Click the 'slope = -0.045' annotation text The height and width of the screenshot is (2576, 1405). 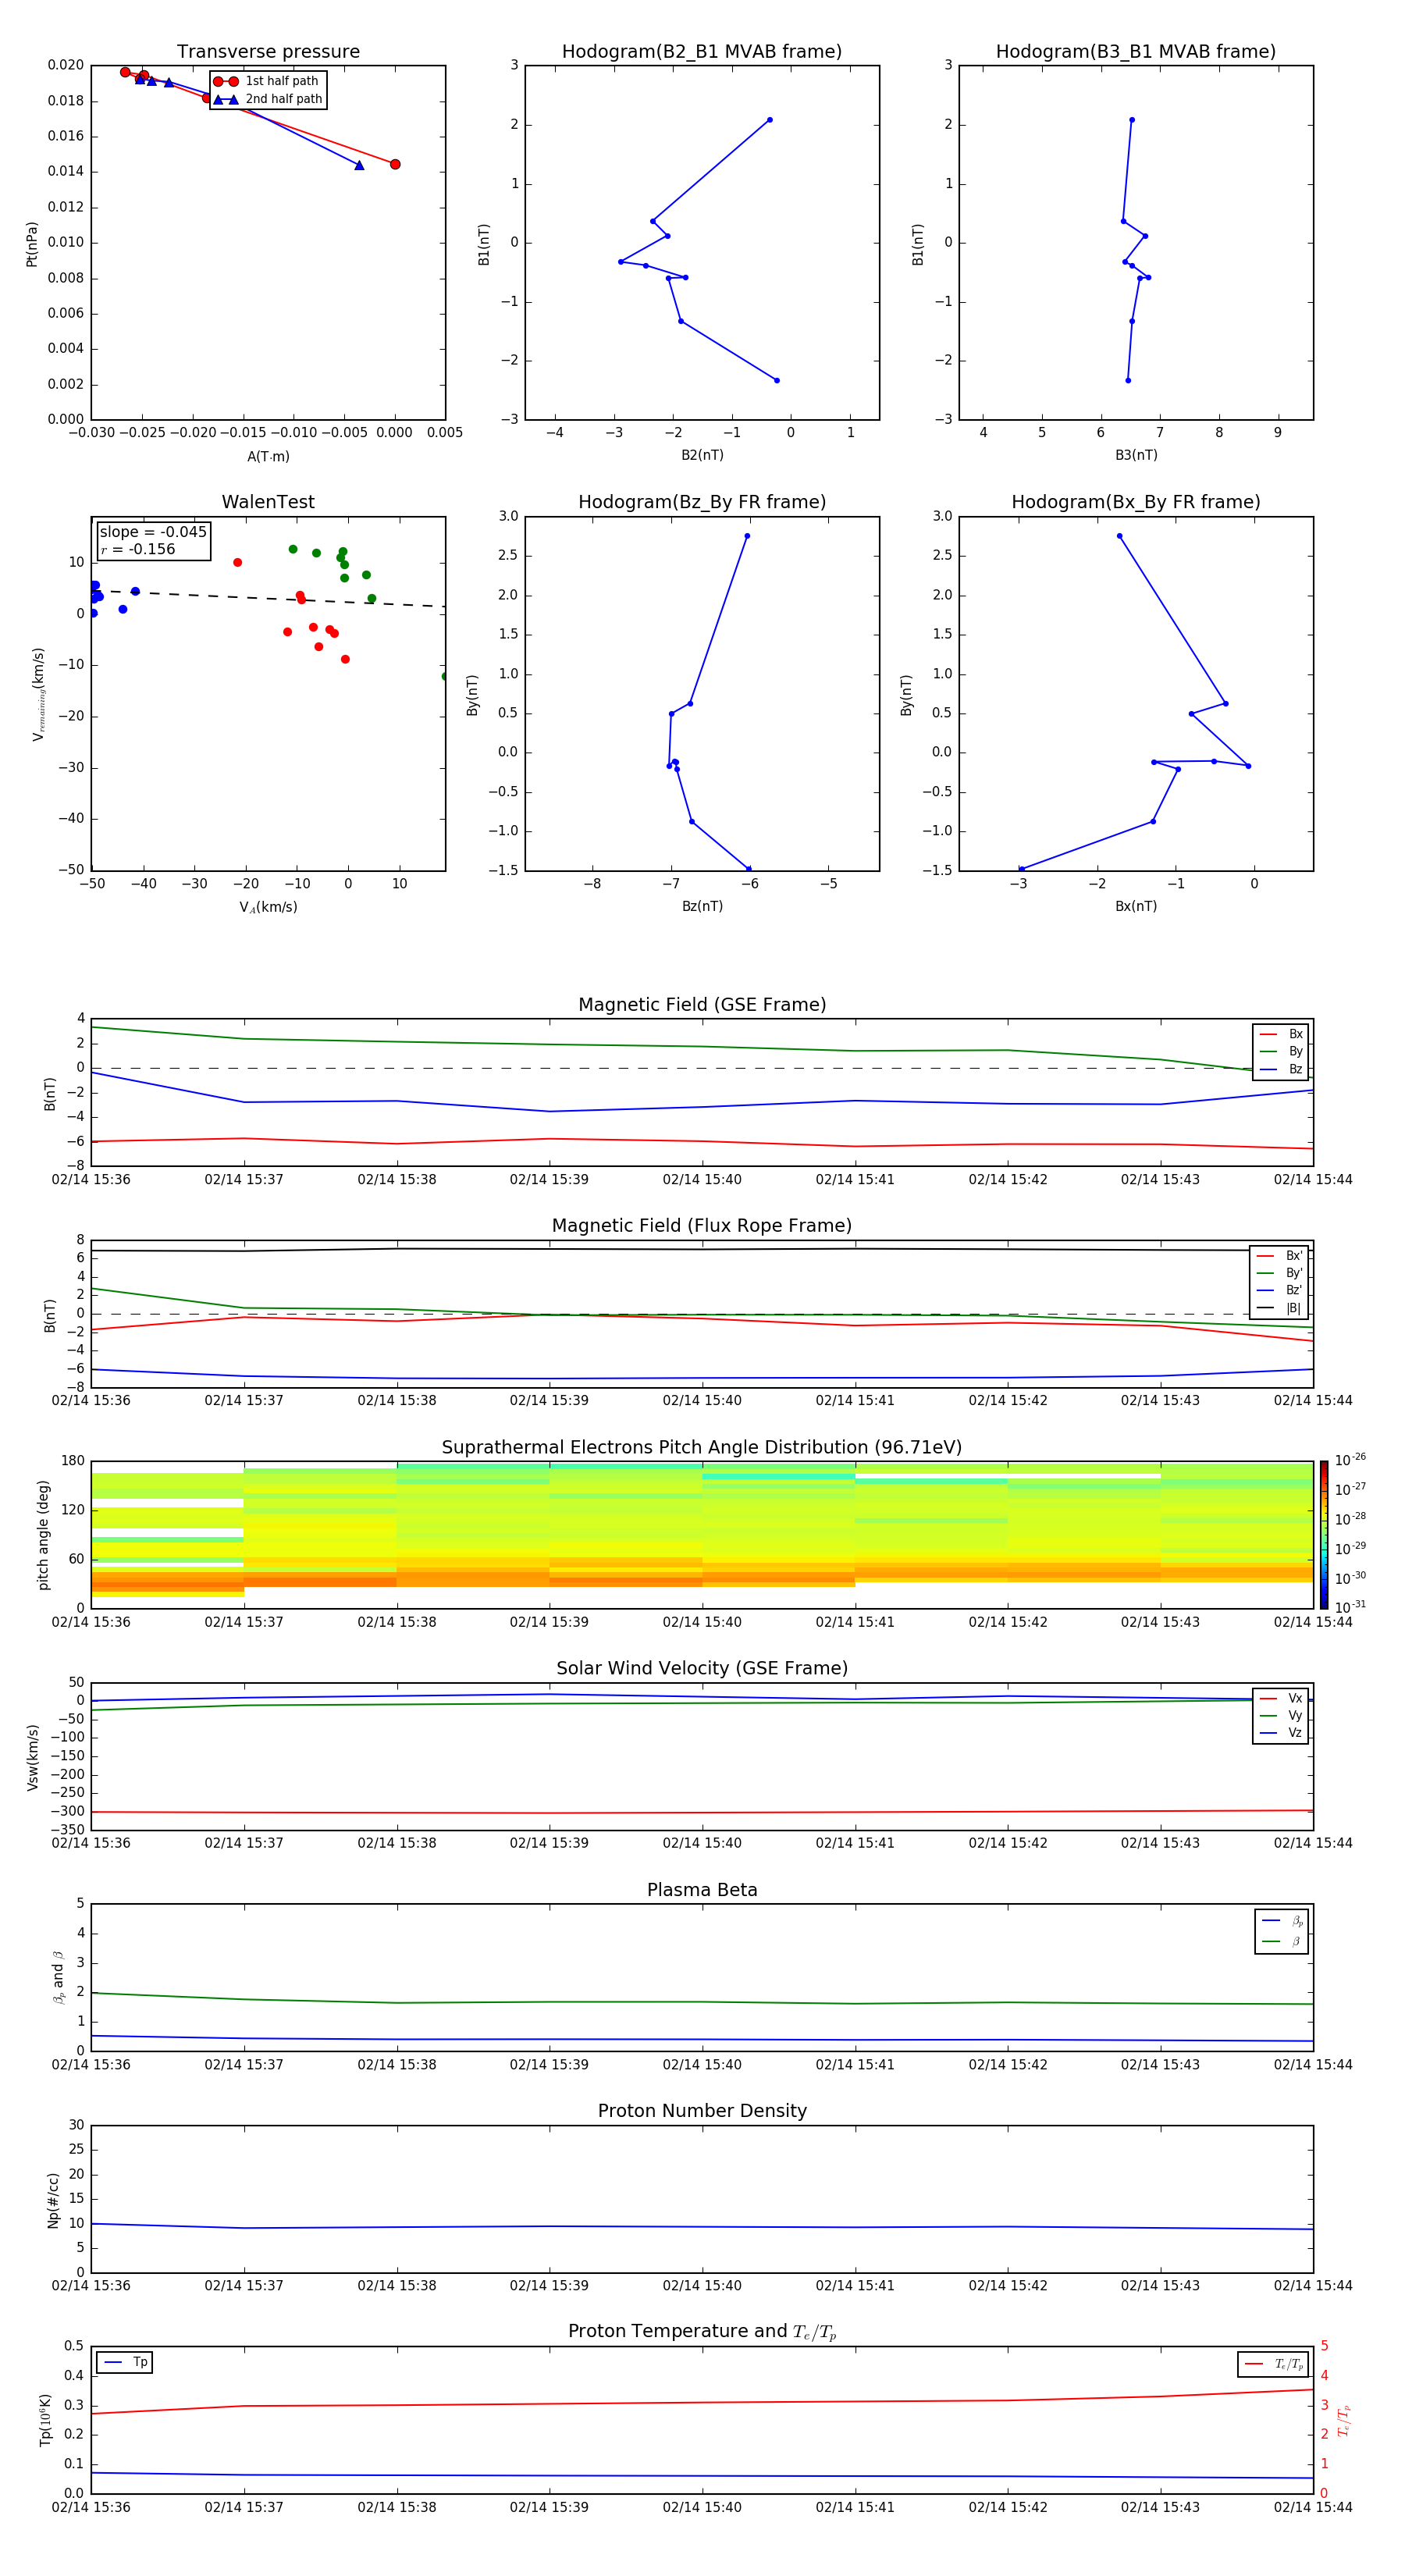pyautogui.click(x=153, y=532)
